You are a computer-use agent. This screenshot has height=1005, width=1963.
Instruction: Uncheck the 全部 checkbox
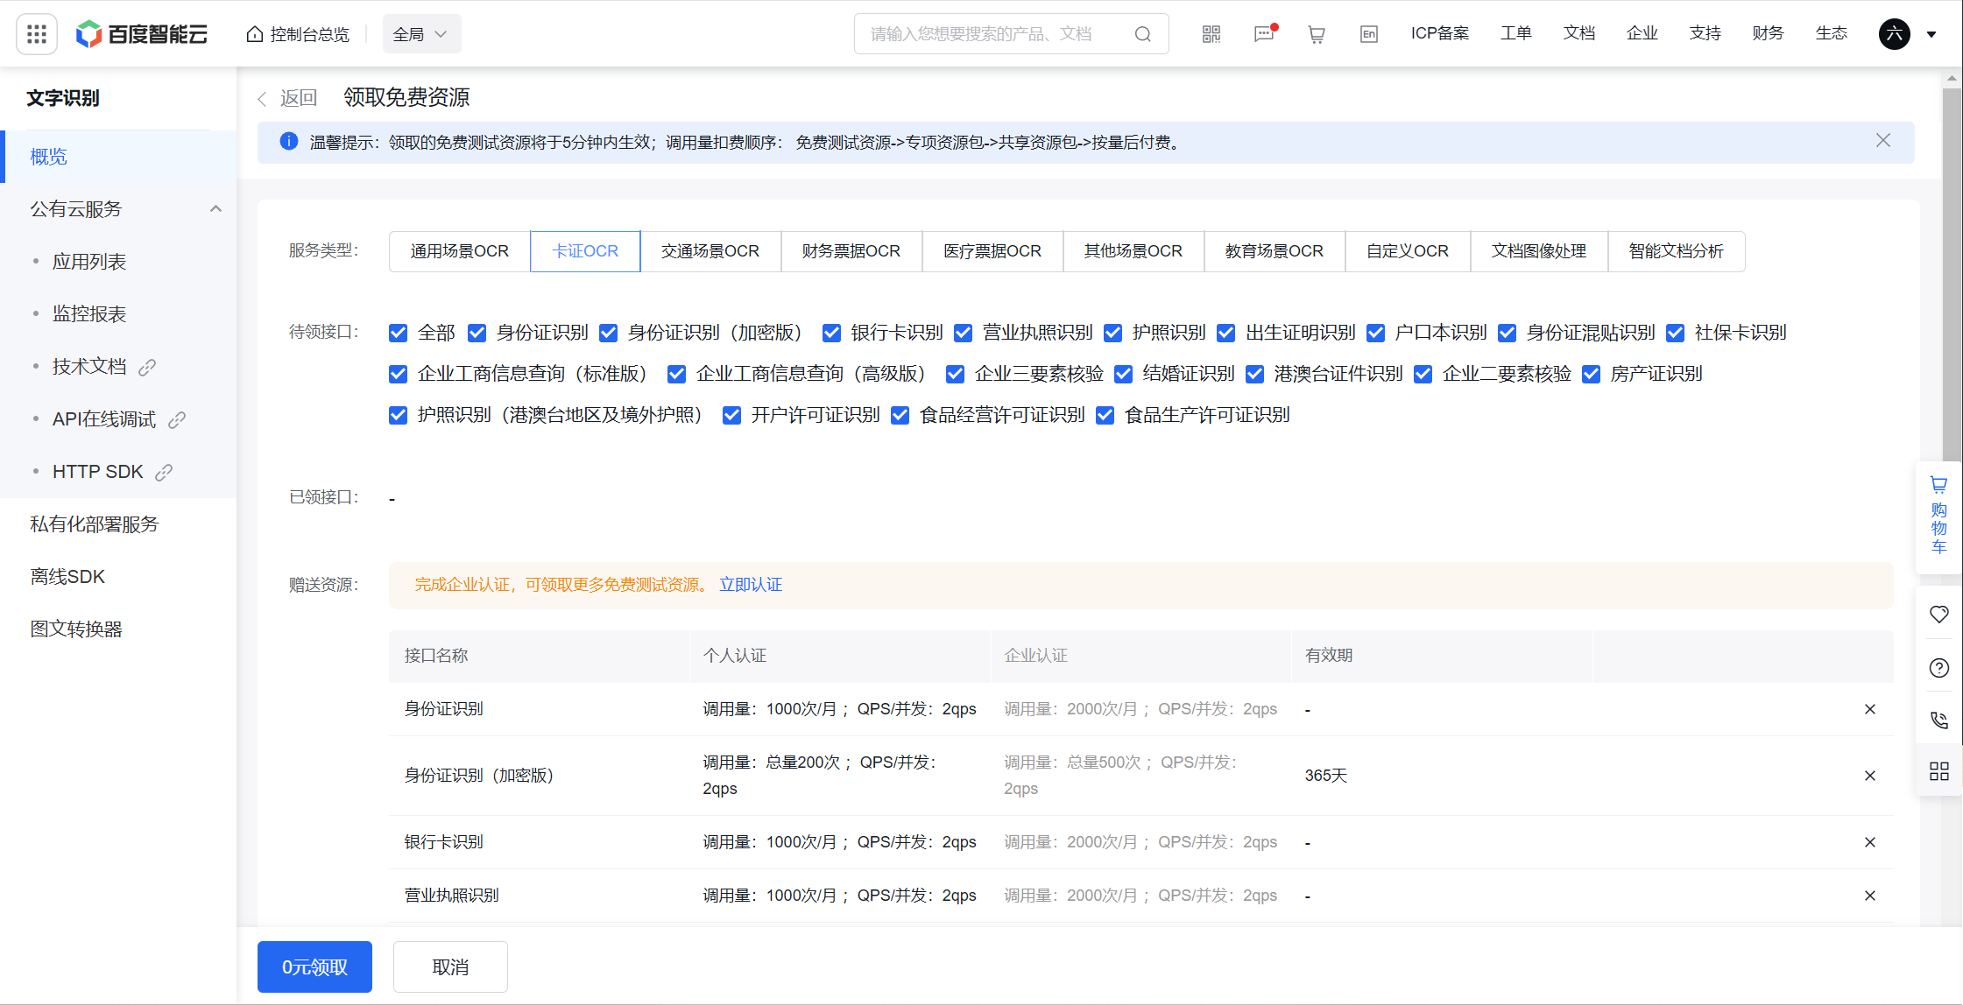[x=399, y=333]
